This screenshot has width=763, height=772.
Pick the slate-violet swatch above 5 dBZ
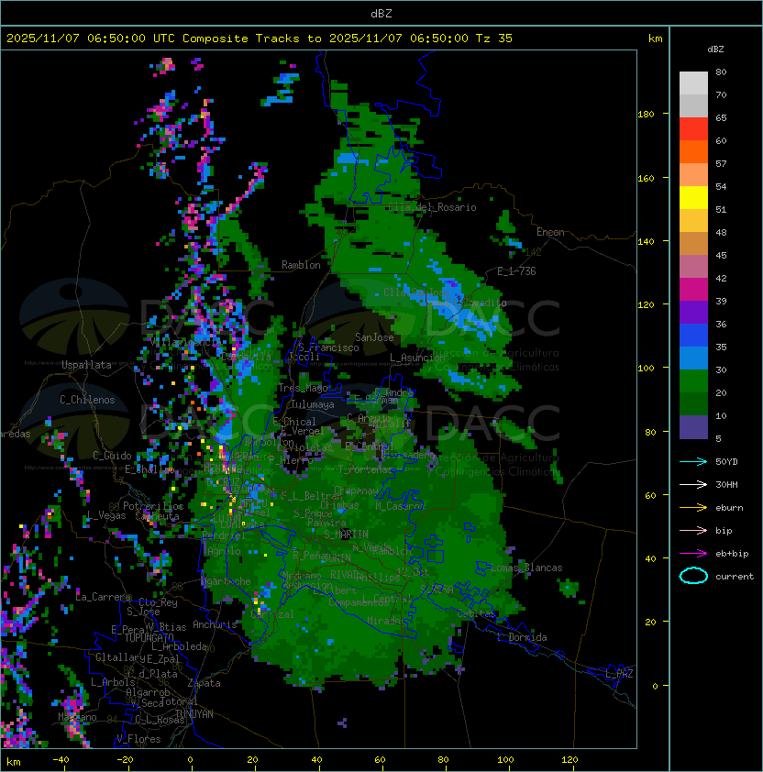click(693, 427)
